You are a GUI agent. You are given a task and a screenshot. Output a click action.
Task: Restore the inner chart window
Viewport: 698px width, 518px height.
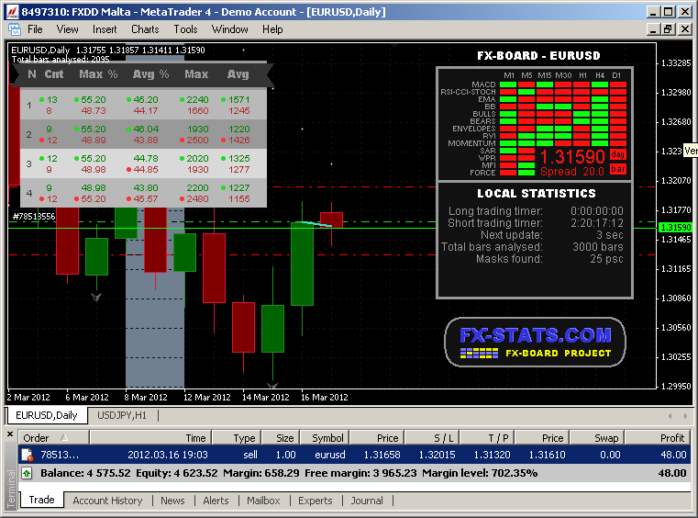668,29
